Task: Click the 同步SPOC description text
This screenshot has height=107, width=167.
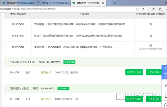Action: pos(79,24)
